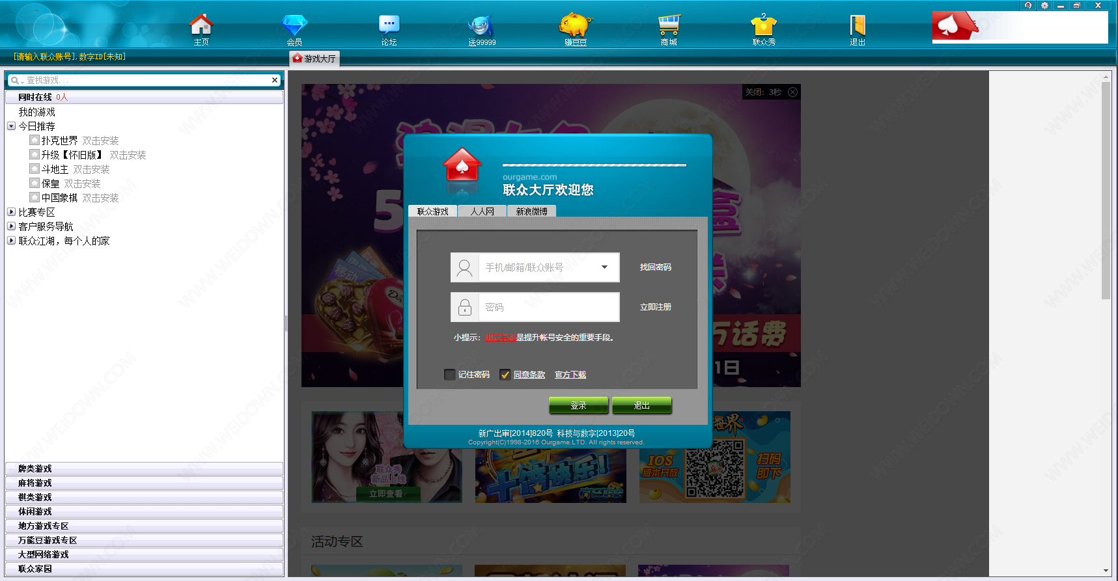This screenshot has height=581, width=1118.
Task: Expand the 联众家园 category
Action: (144, 569)
